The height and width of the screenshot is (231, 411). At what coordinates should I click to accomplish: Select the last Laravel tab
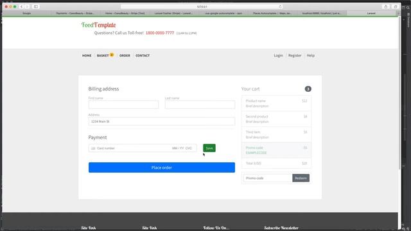pyautogui.click(x=371, y=13)
